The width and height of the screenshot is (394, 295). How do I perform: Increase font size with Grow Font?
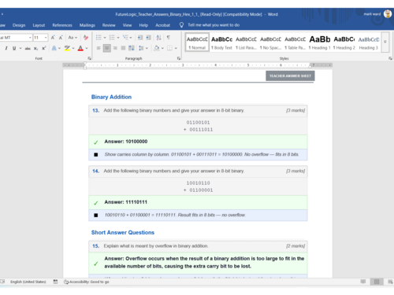53,38
